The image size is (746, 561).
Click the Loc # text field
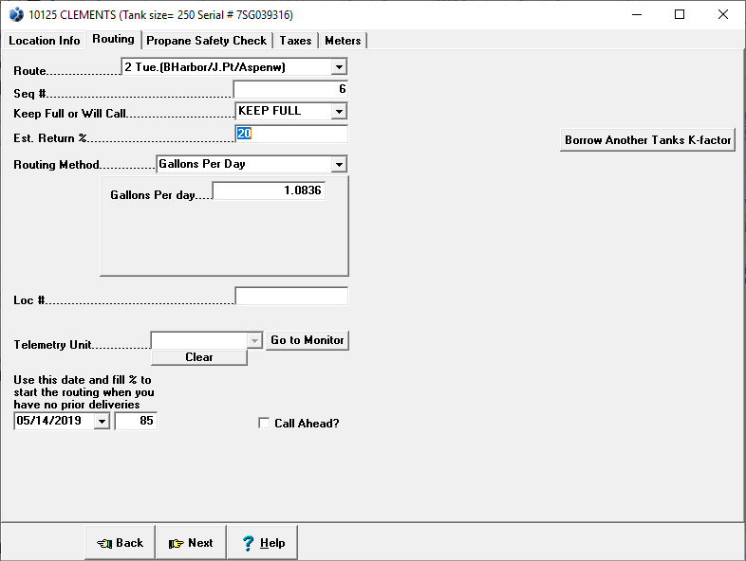click(x=291, y=297)
